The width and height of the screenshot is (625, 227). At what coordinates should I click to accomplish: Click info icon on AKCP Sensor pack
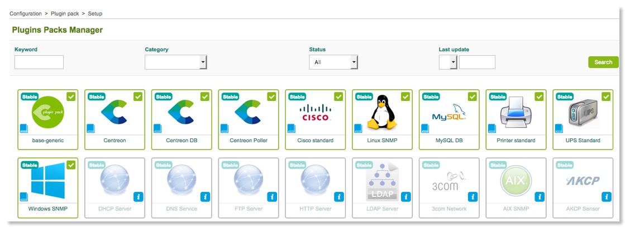click(x=607, y=196)
